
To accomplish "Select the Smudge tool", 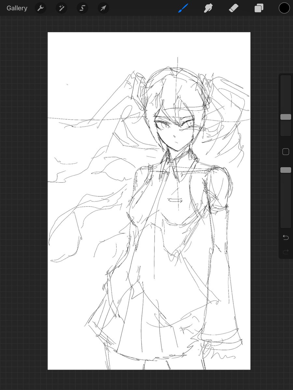I will coord(208,8).
